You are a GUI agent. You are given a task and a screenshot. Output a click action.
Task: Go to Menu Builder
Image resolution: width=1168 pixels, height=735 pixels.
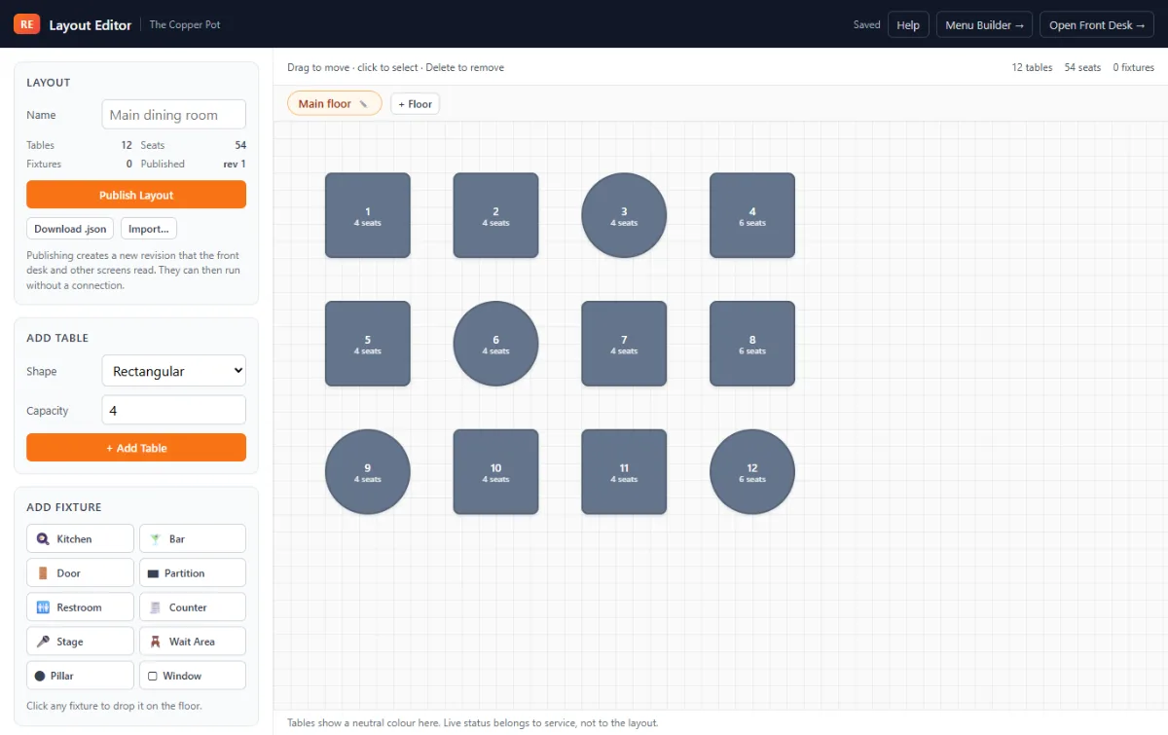pyautogui.click(x=985, y=25)
